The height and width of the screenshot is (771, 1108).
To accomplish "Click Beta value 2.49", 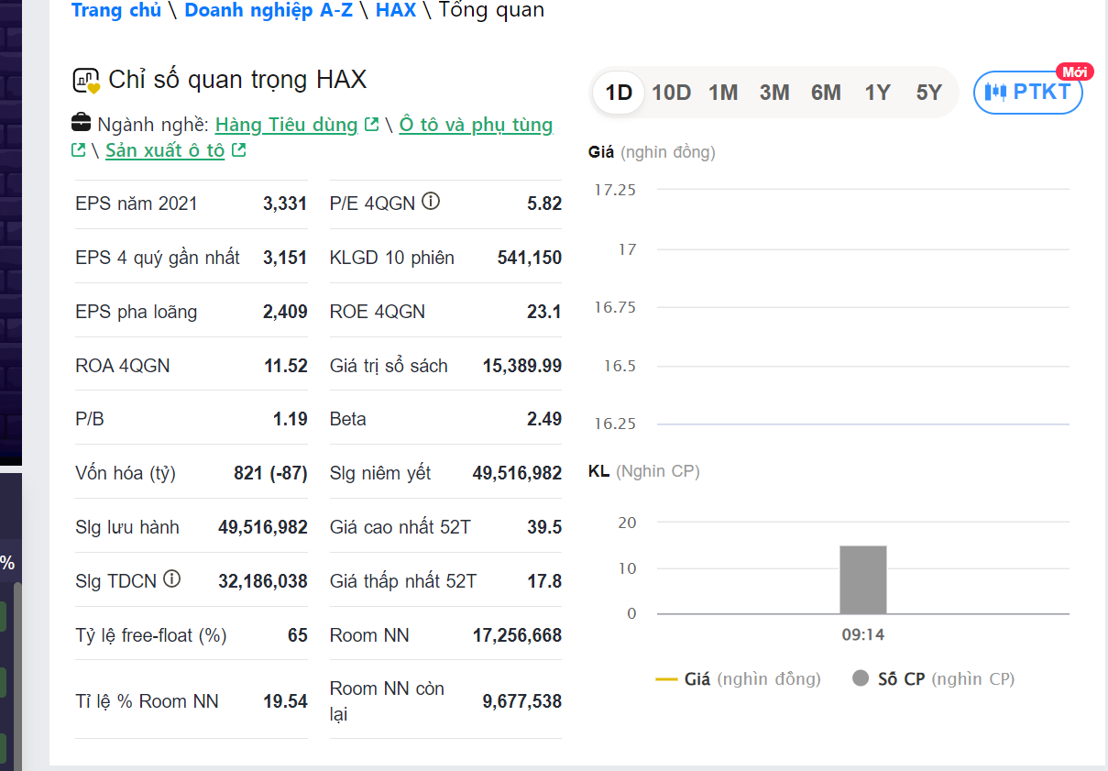I will (544, 419).
